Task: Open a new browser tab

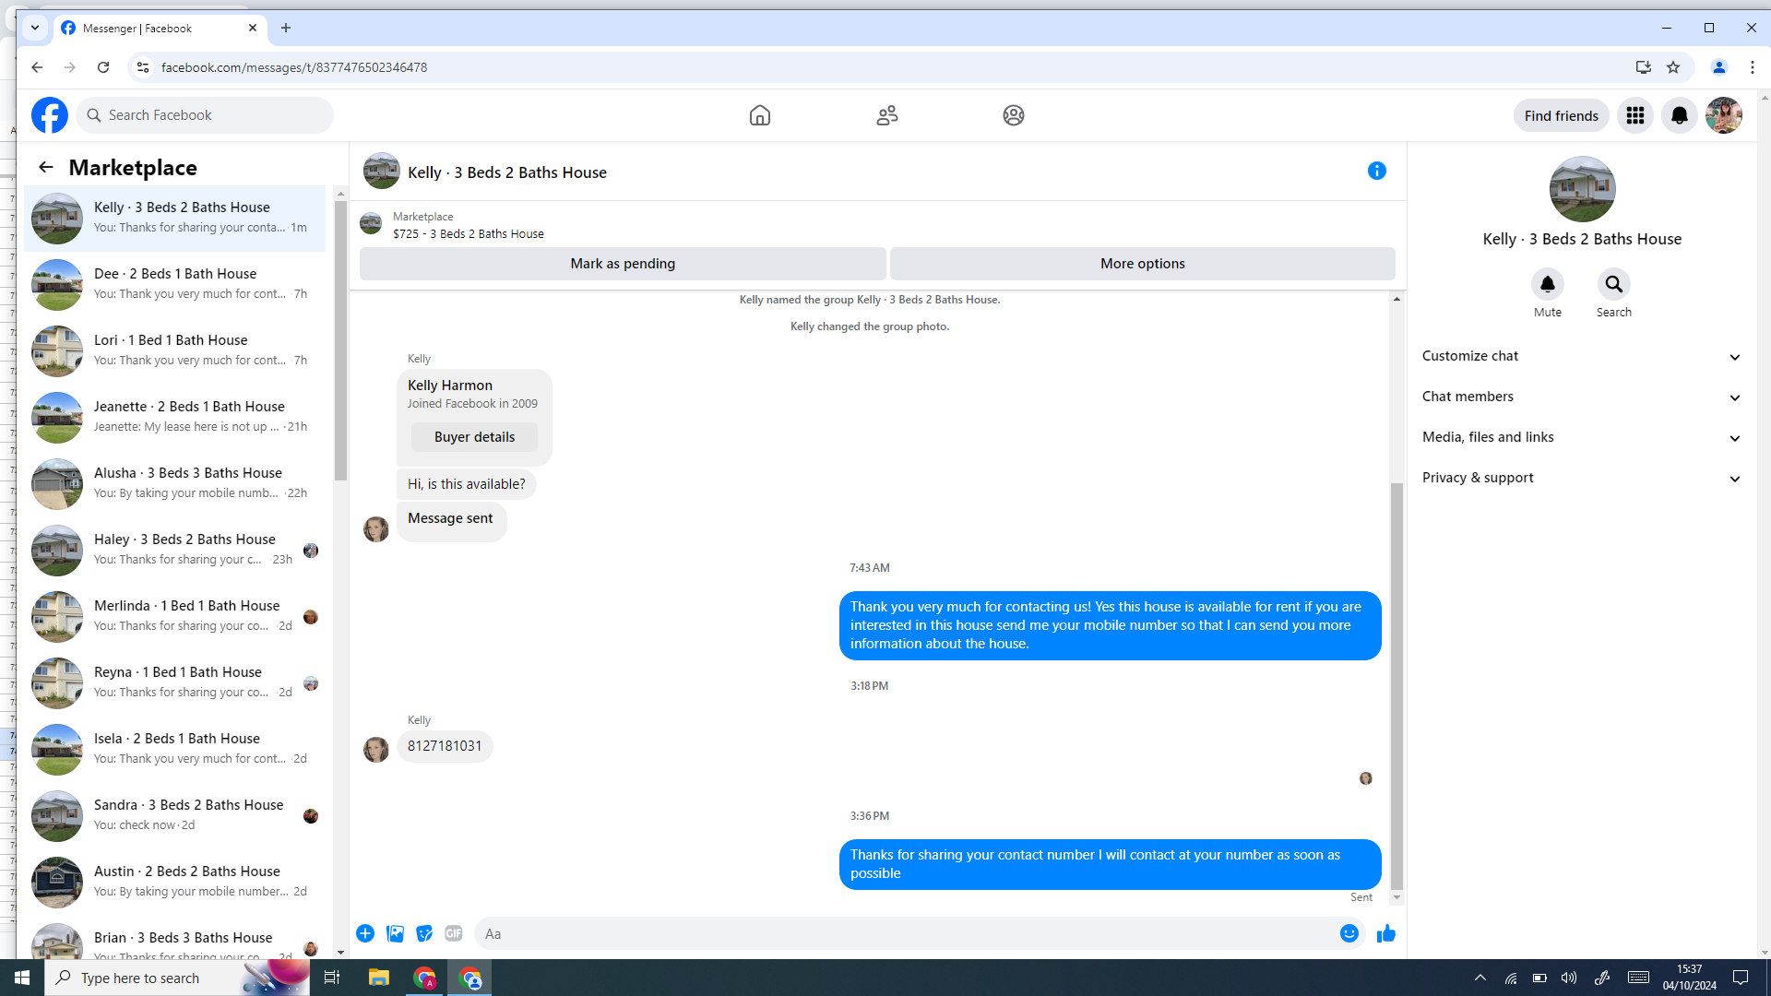Action: [x=286, y=28]
